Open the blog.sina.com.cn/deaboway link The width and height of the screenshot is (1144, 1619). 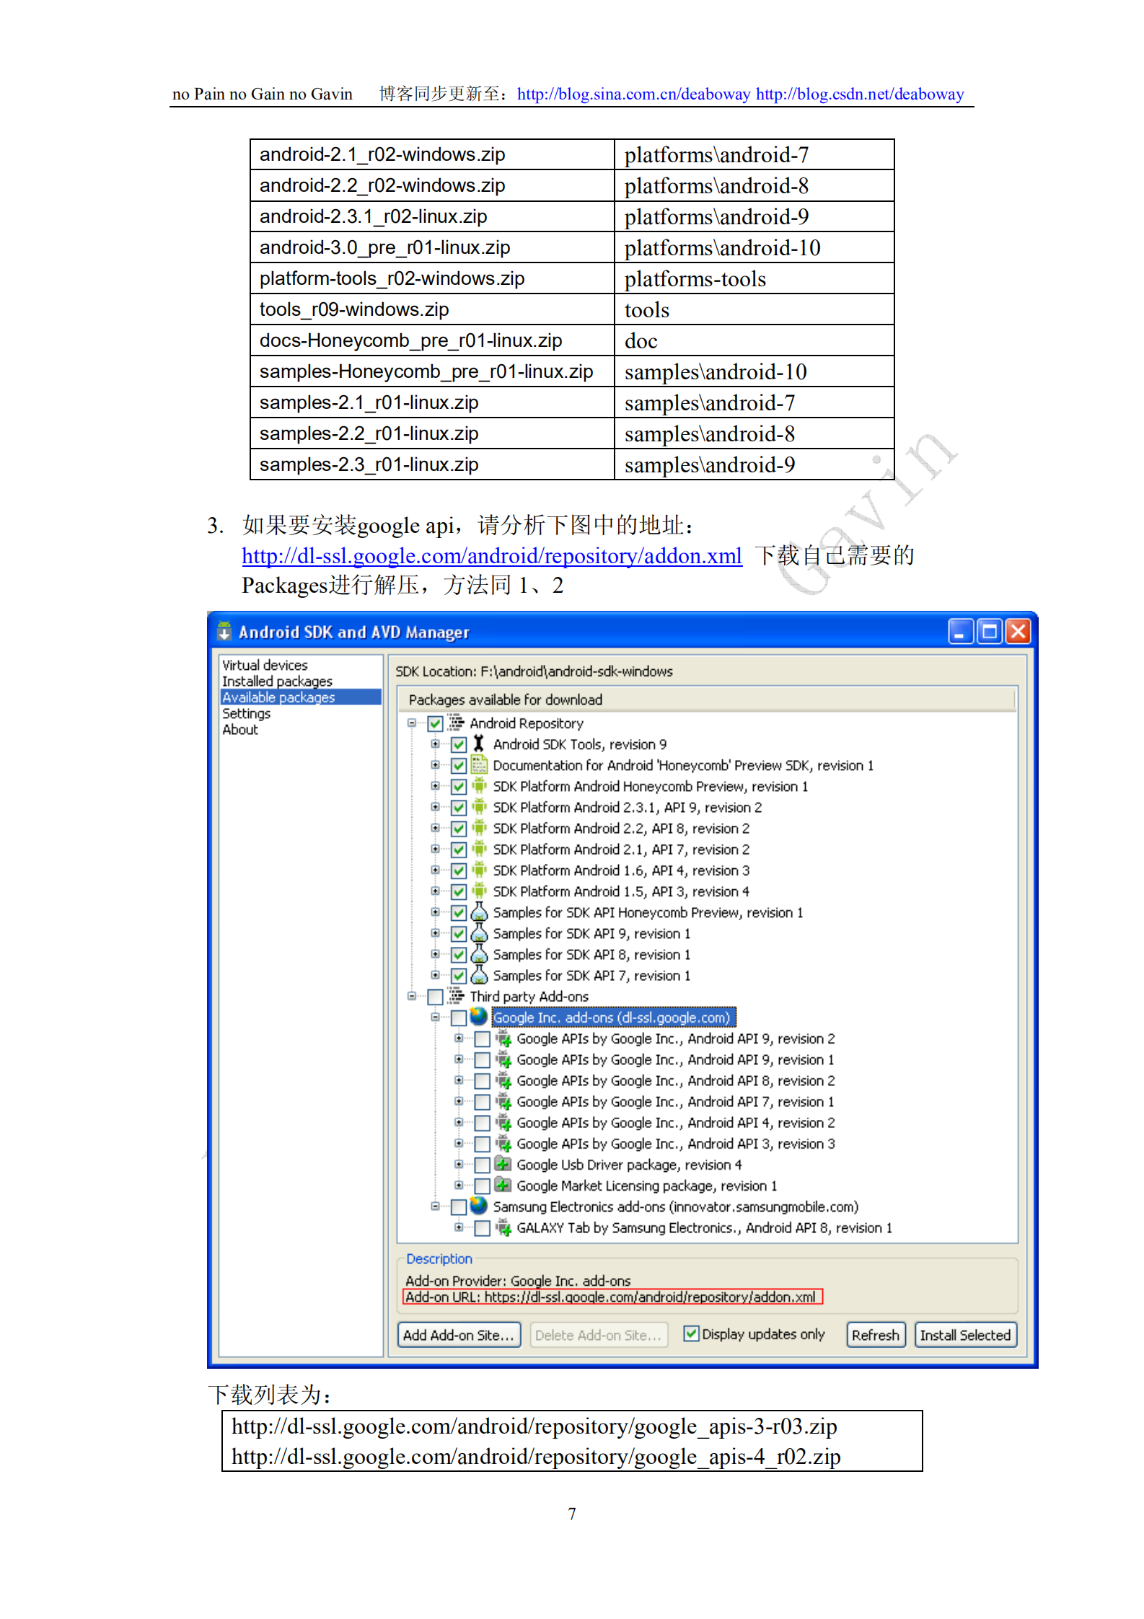click(x=633, y=94)
